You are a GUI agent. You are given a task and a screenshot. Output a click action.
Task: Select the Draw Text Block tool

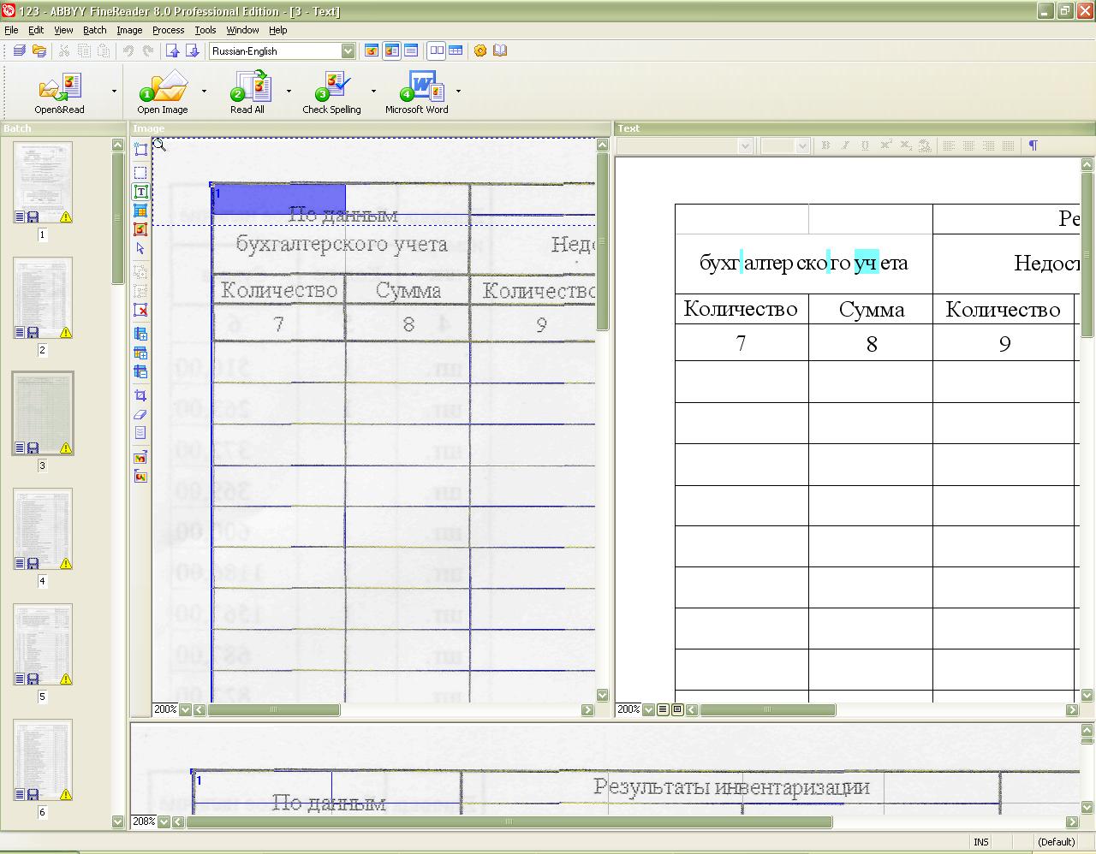coord(140,192)
